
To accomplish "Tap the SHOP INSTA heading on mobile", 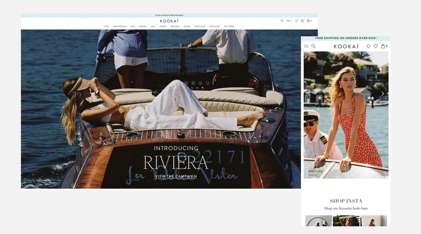I will click(x=346, y=201).
